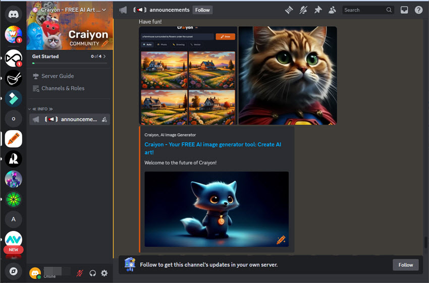
Task: Open the green lime slice server icon
Action: pyautogui.click(x=13, y=199)
